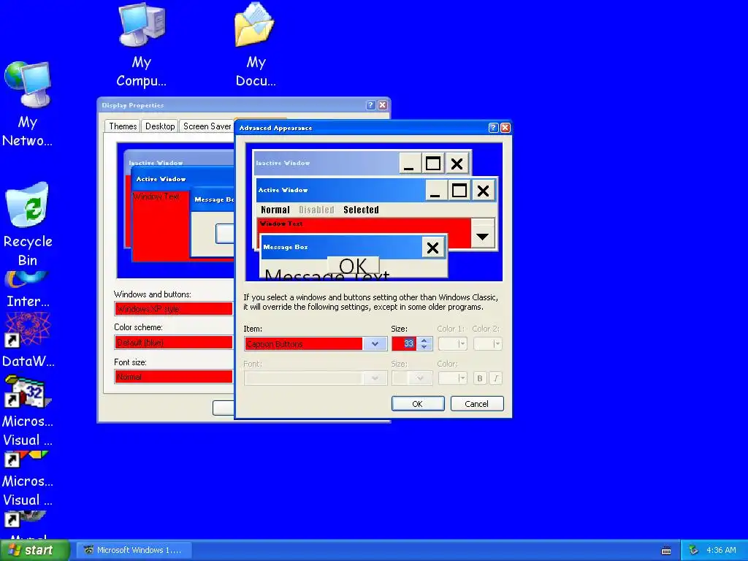The image size is (748, 561).
Task: Select the Recycle Bin icon
Action: 27,224
